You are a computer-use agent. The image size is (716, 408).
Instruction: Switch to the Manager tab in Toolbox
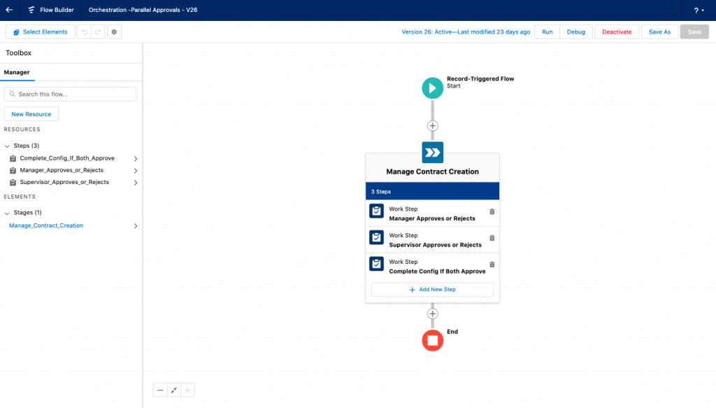[x=17, y=72]
